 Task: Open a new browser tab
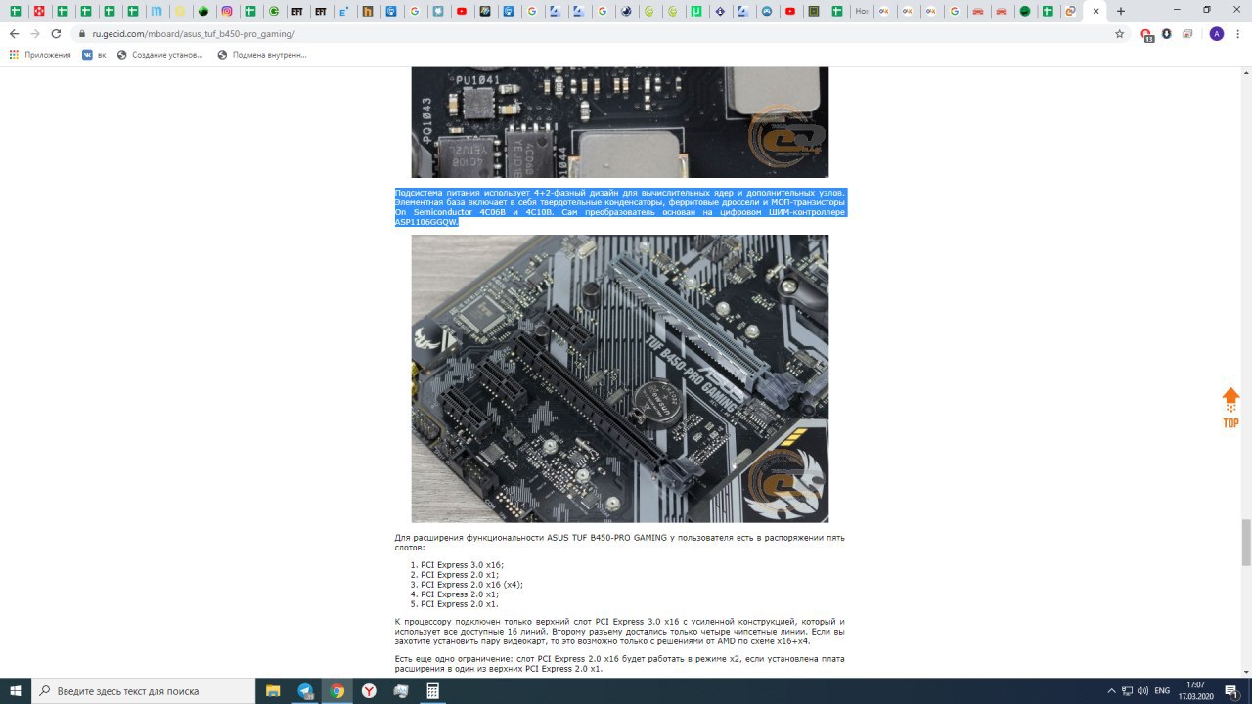(1121, 11)
